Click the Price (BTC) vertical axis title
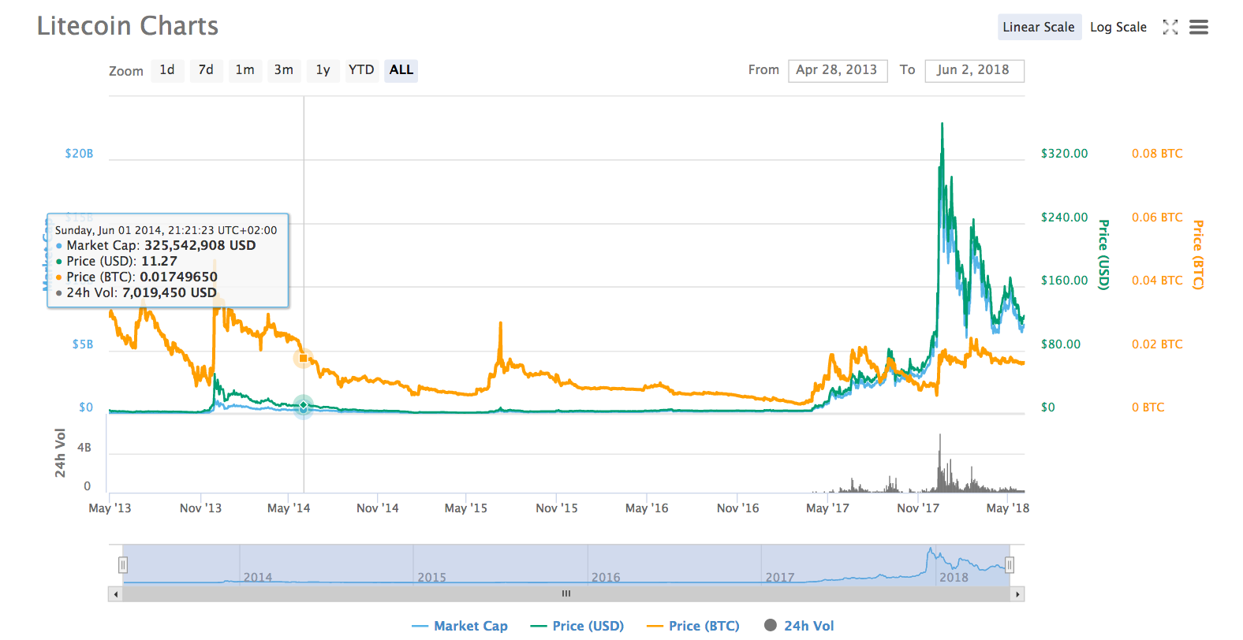Image resolution: width=1243 pixels, height=640 pixels. tap(1197, 255)
